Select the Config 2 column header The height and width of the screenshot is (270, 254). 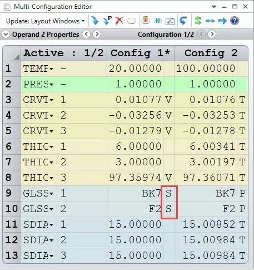(211, 53)
